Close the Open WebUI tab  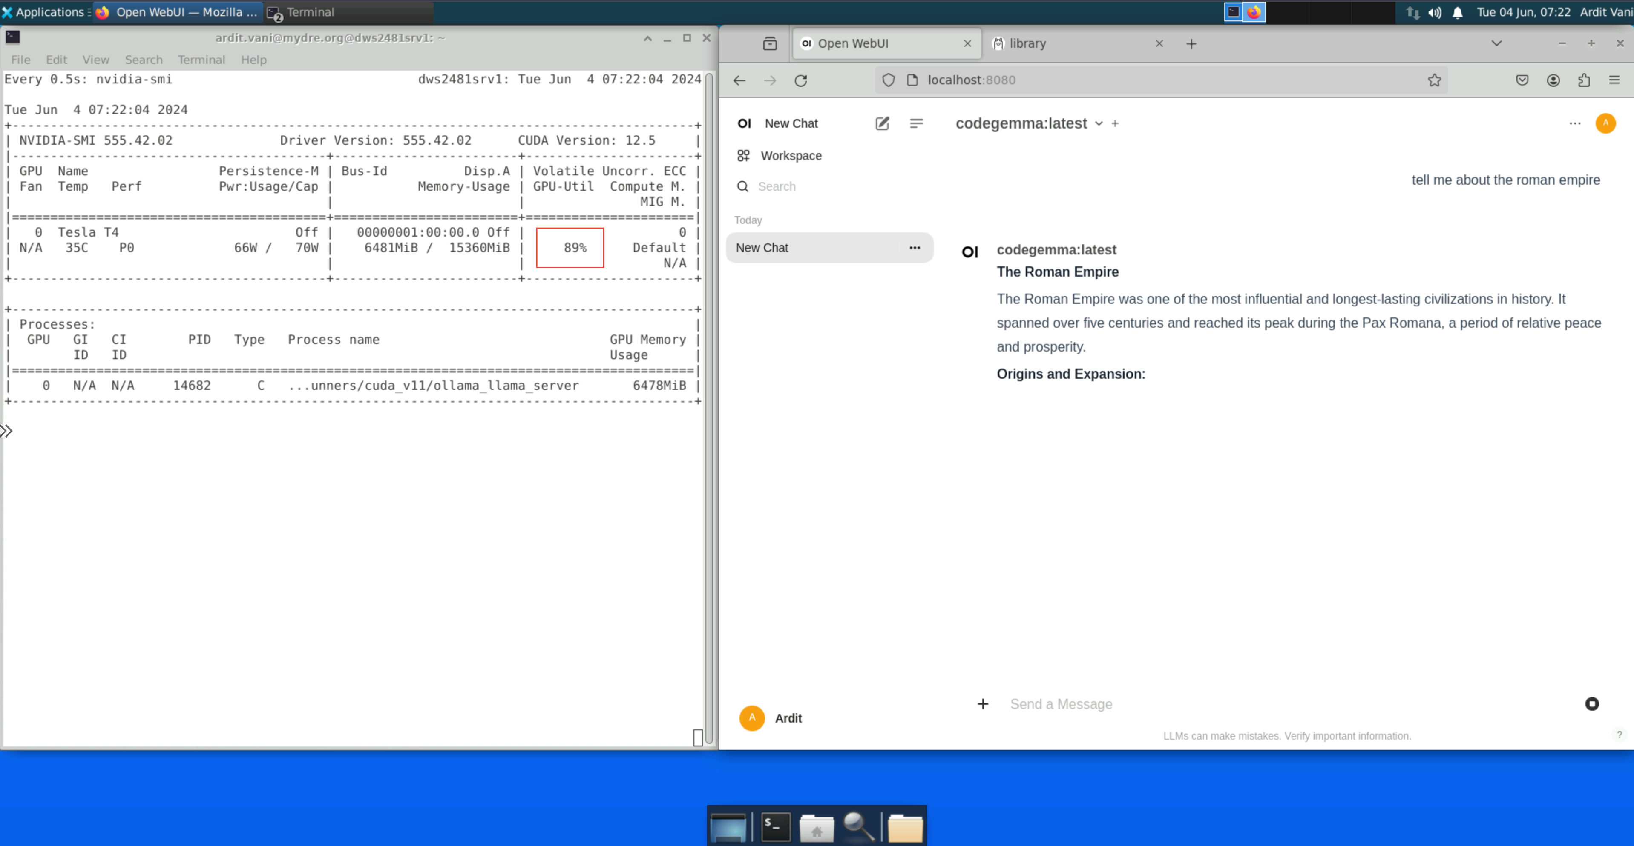(x=967, y=43)
